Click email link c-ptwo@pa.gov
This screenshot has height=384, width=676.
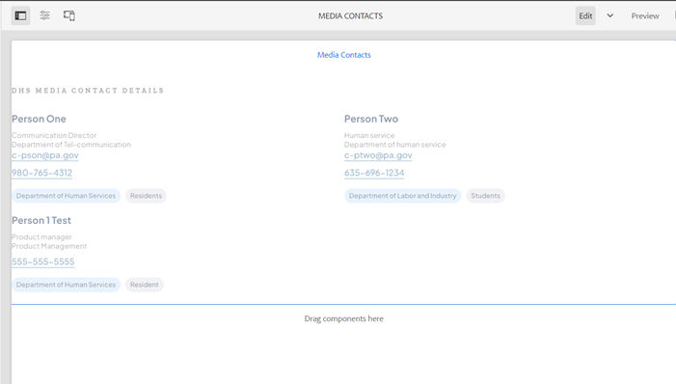378,155
